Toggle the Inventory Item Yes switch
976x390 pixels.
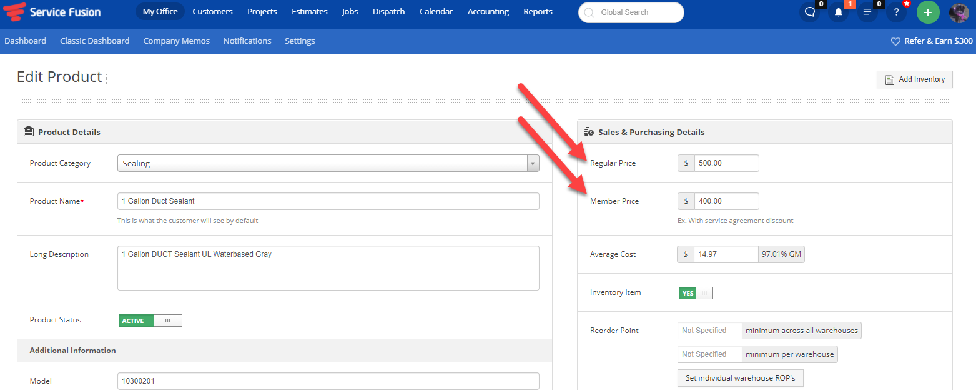coord(696,293)
